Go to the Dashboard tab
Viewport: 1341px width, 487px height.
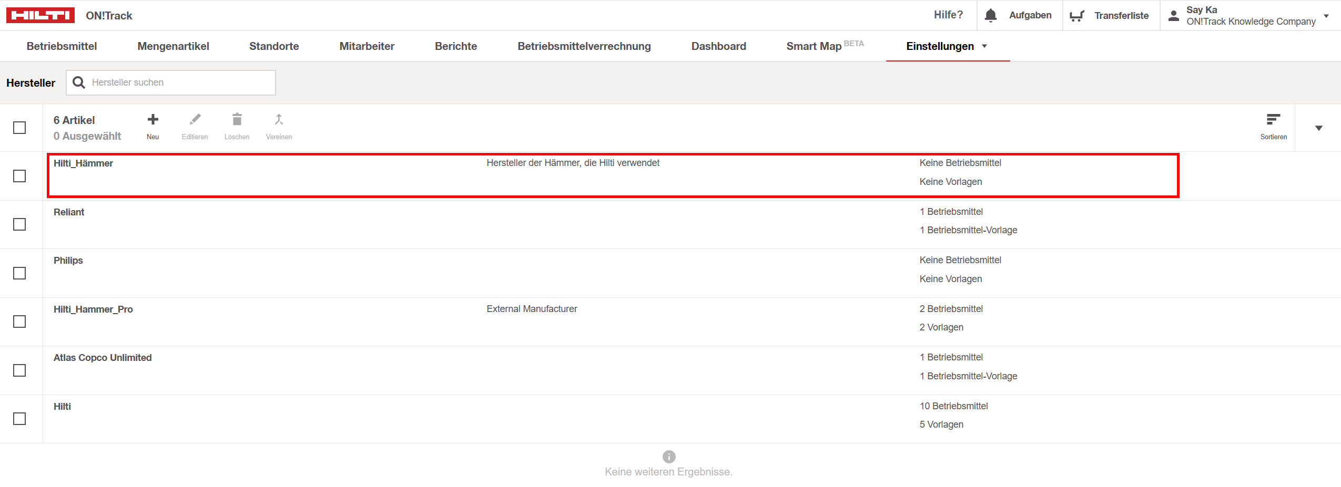point(718,46)
